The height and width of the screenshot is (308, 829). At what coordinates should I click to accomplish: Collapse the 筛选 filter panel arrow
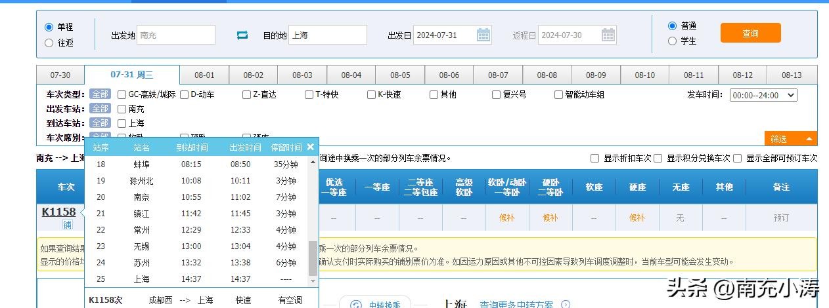(809, 139)
